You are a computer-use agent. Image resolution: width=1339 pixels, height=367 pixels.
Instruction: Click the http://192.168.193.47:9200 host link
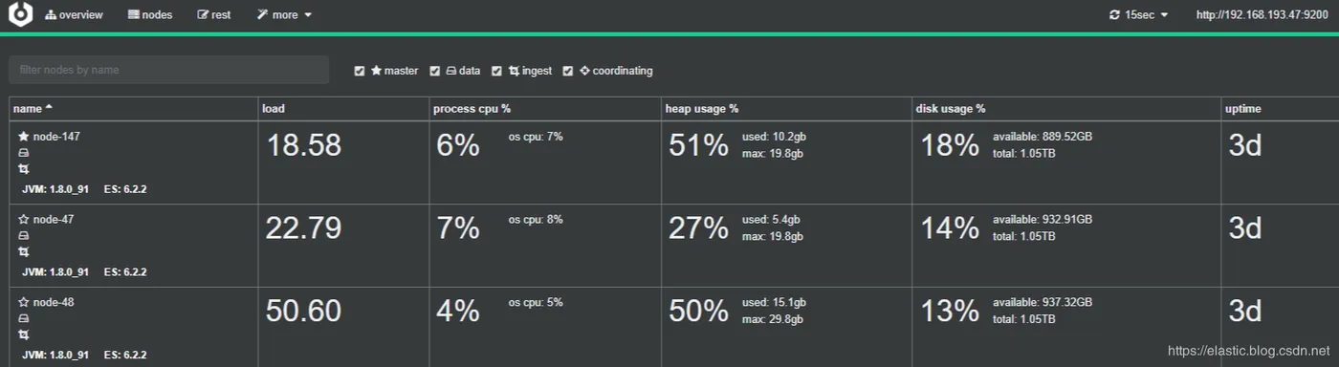coord(1262,15)
